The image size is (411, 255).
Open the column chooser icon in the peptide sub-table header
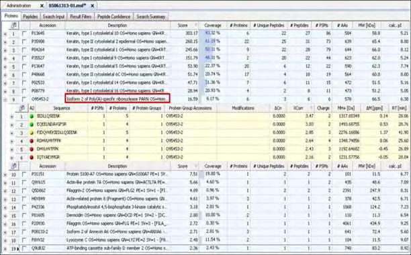[22, 108]
